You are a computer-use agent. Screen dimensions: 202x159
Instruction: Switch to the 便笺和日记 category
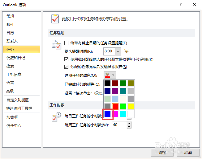(x=22, y=58)
